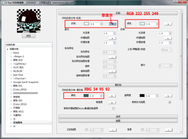This screenshot has height=139, width=188.
Task: Click the material preview sphere thumbnail
Action: pyautogui.click(x=29, y=21)
